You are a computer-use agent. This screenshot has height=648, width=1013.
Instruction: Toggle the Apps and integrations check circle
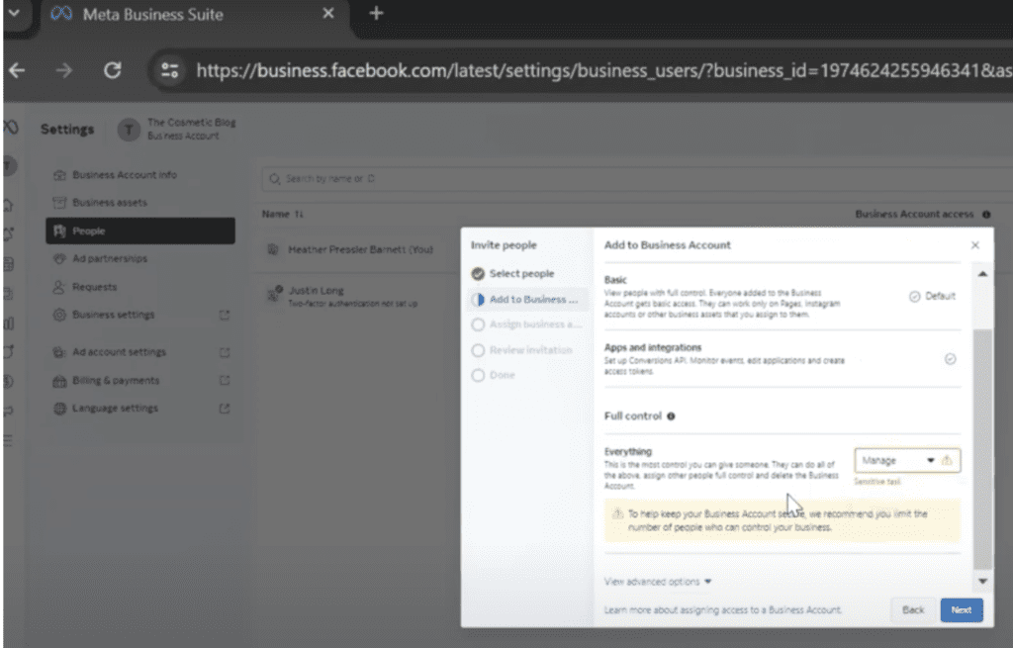[x=950, y=359]
